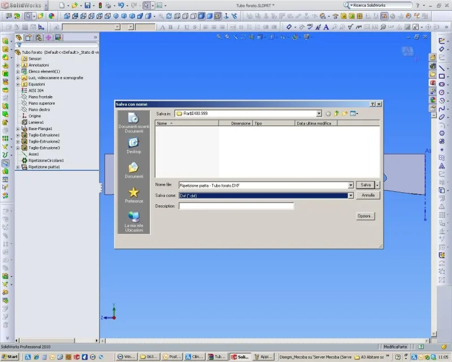
Task: Open Desktop in the places bar
Action: (x=134, y=146)
